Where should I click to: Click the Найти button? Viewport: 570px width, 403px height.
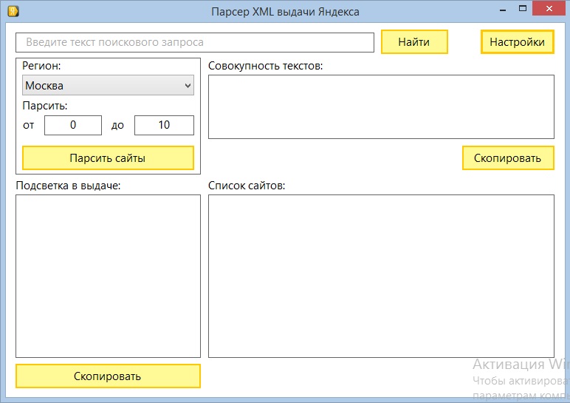[414, 42]
